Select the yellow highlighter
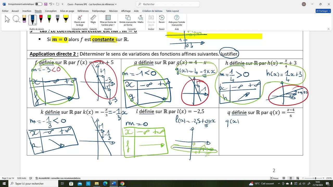333x187 pixels. 66,19
